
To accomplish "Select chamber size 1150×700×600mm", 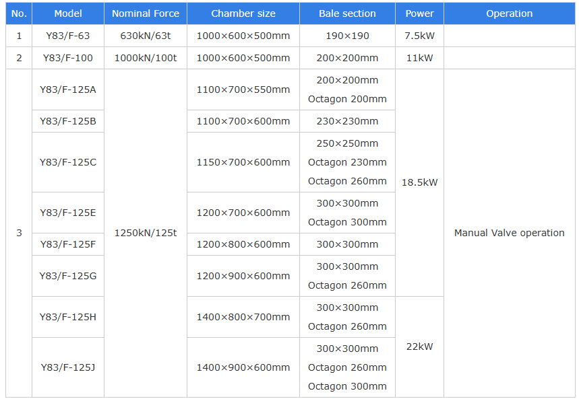I will pyautogui.click(x=243, y=162).
